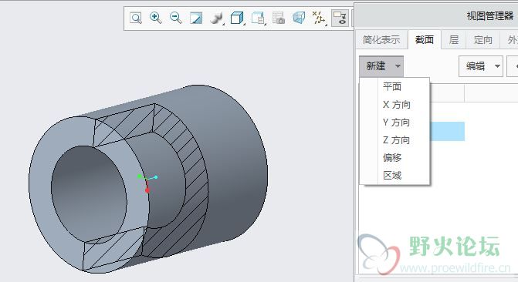Open the 编辑 dropdown button
Screen dimensions: 518x282
481,66
